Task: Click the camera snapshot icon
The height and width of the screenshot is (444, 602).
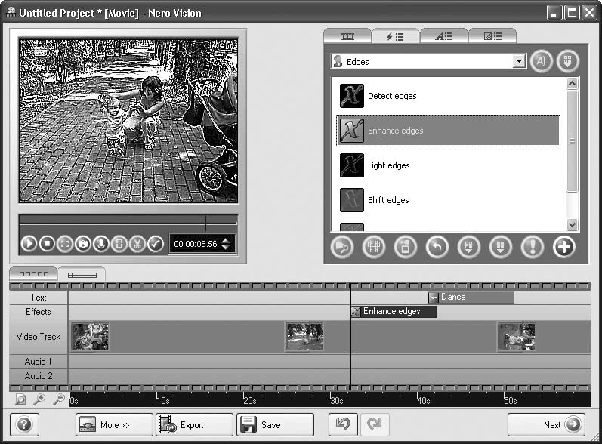Action: (83, 244)
